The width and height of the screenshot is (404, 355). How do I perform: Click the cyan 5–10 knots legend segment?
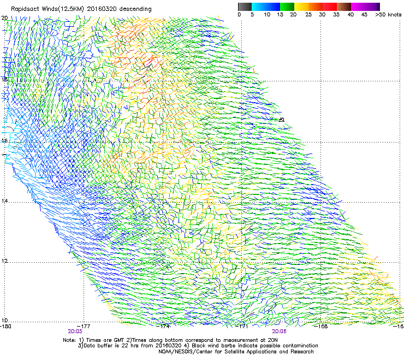[259, 7]
